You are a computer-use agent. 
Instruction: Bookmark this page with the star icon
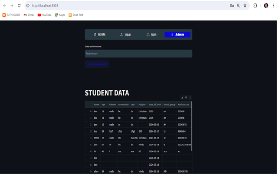click(245, 6)
